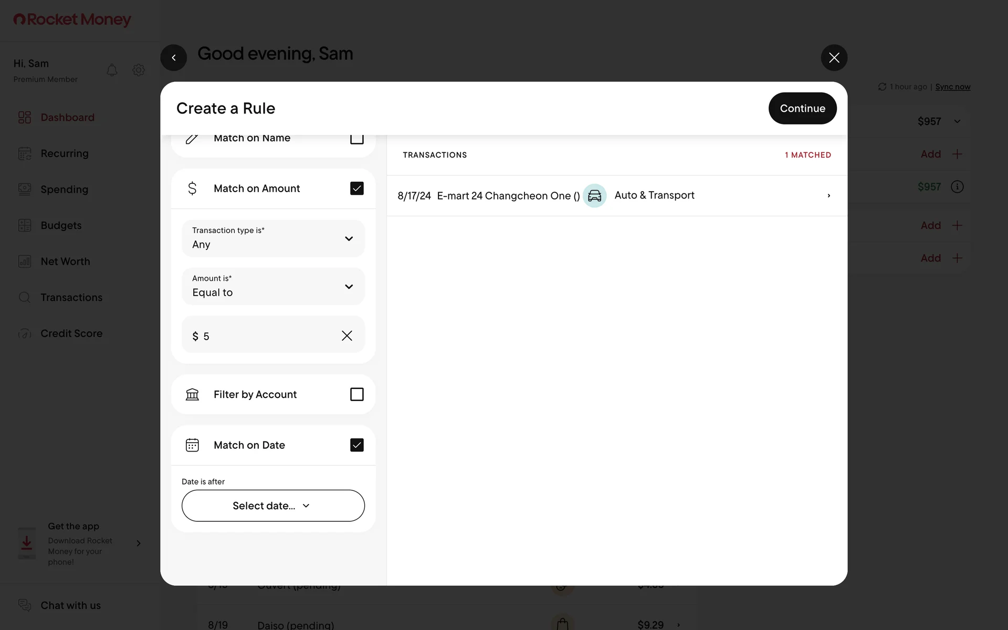Go to Transactions in sidebar

pyautogui.click(x=71, y=298)
